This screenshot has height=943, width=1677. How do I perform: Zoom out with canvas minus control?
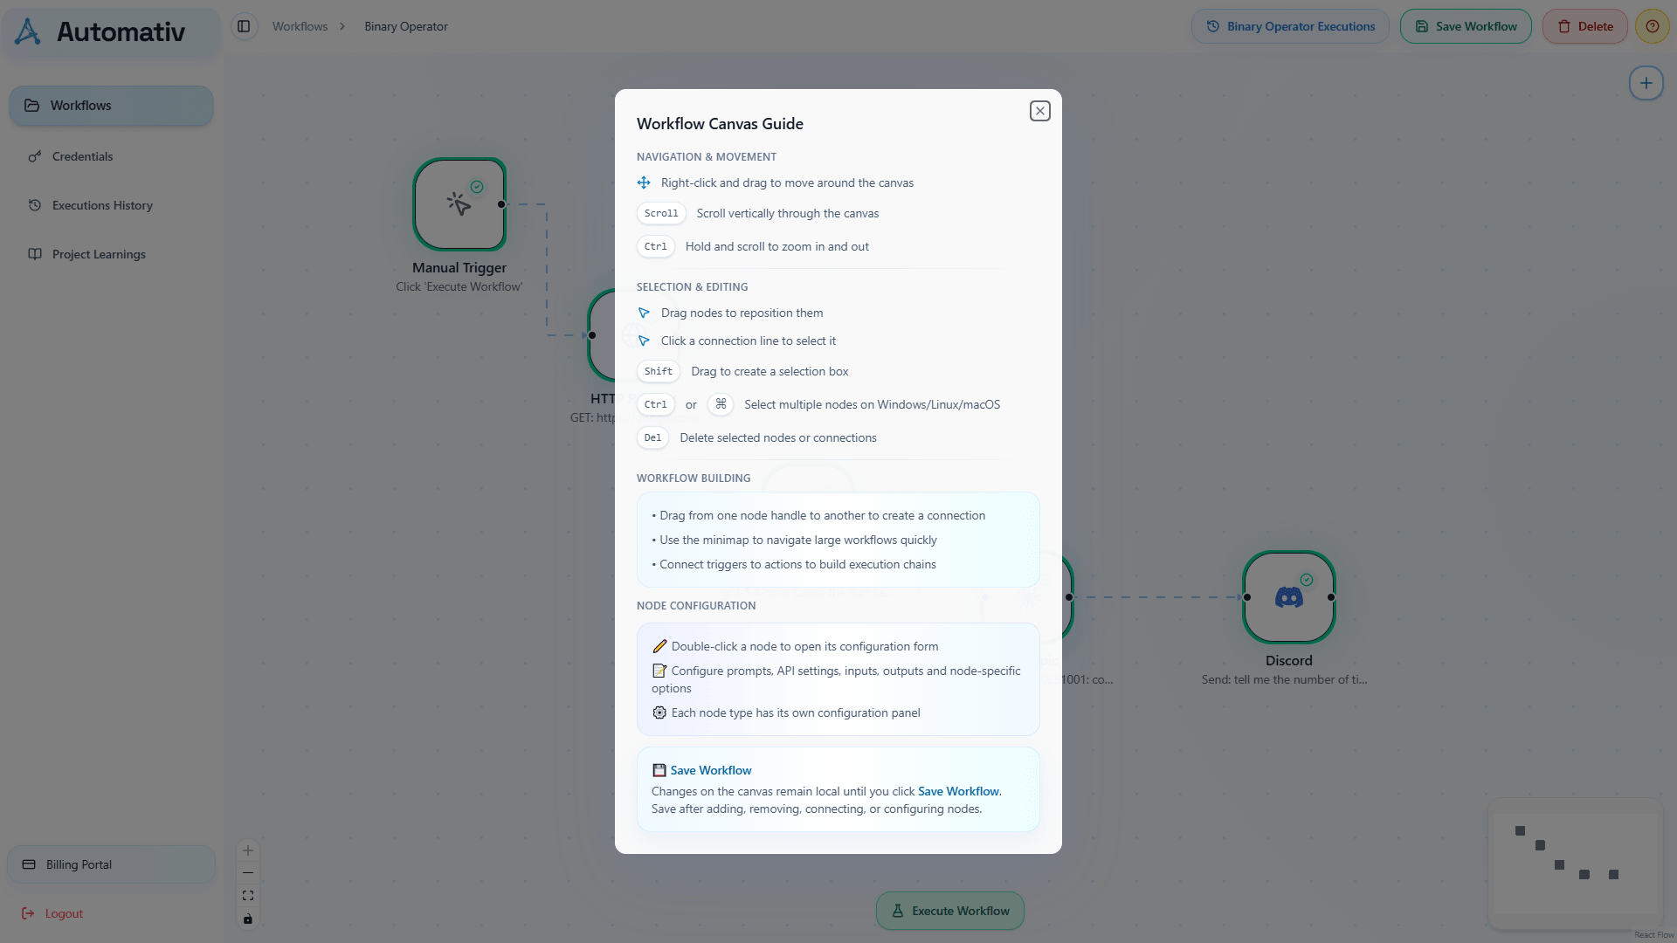point(248,873)
